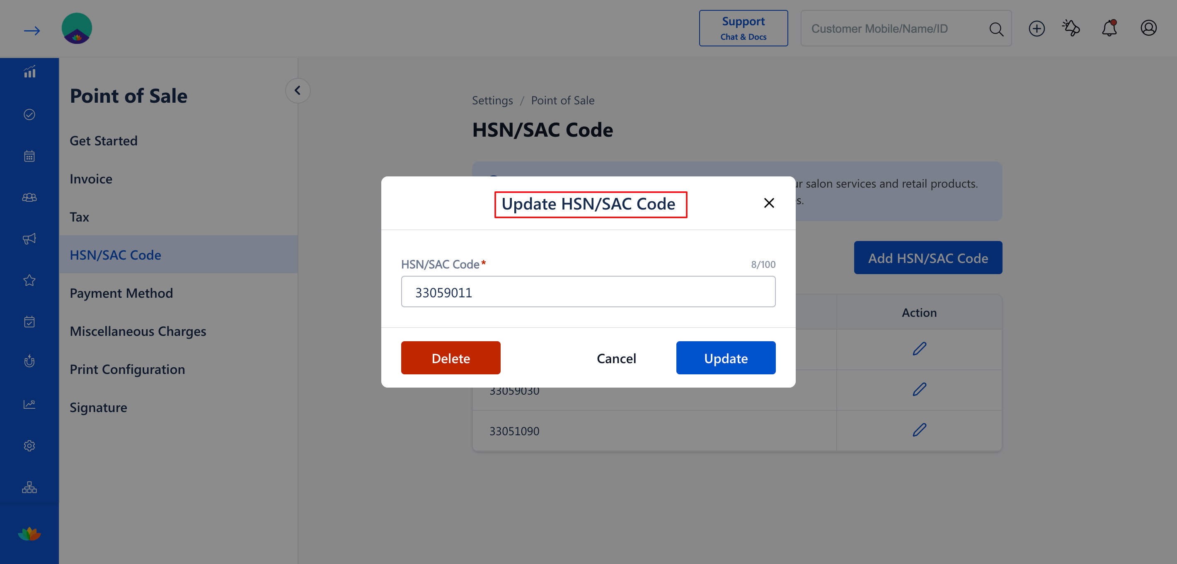The height and width of the screenshot is (564, 1177).
Task: Open the settings gear in sidebar
Action: [29, 446]
